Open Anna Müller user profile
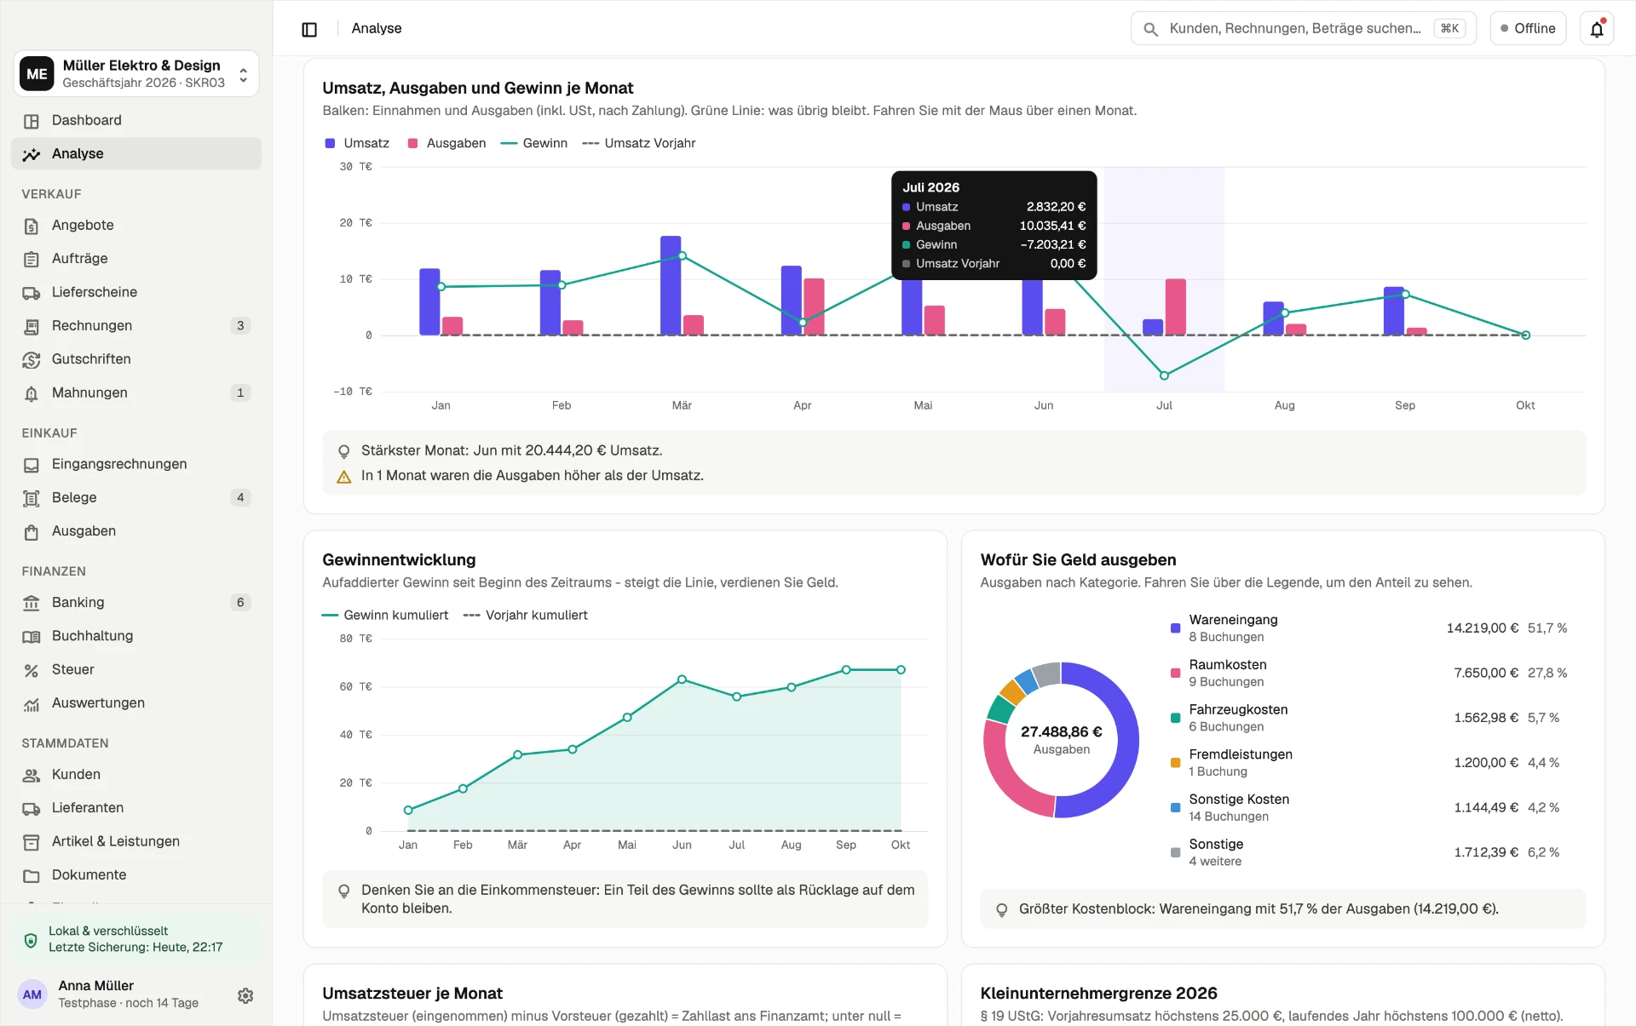Screen dimensions: 1636x1026 pyautogui.click(x=119, y=994)
